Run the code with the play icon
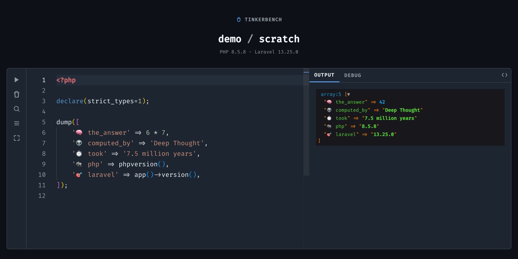This screenshot has width=518, height=259. pos(17,80)
